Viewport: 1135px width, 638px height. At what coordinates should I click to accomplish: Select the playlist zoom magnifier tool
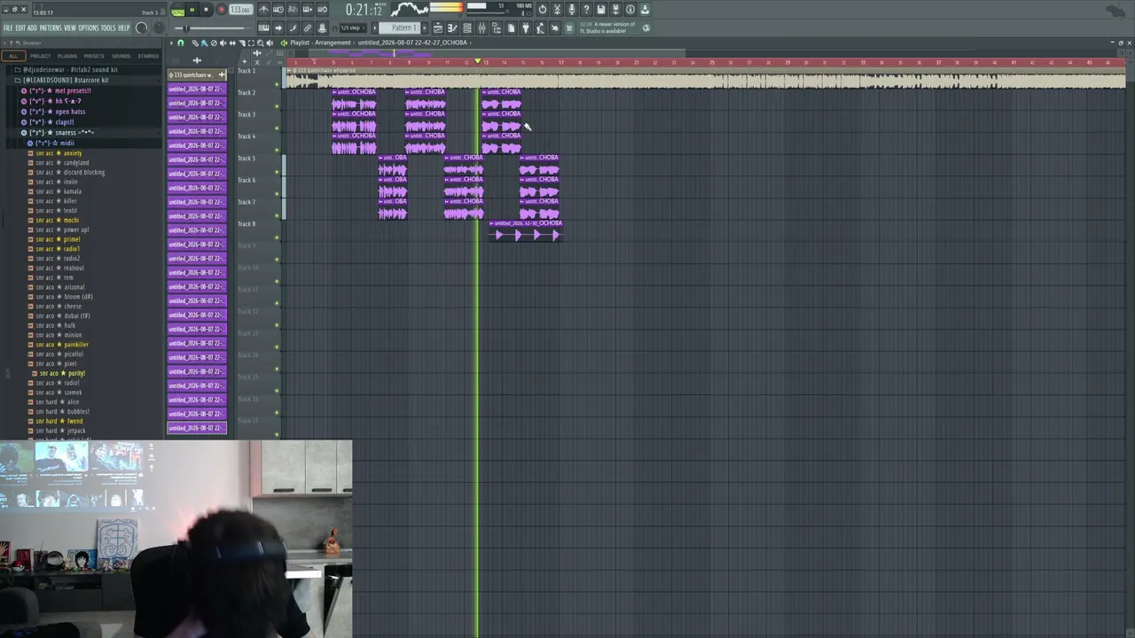pyautogui.click(x=261, y=43)
